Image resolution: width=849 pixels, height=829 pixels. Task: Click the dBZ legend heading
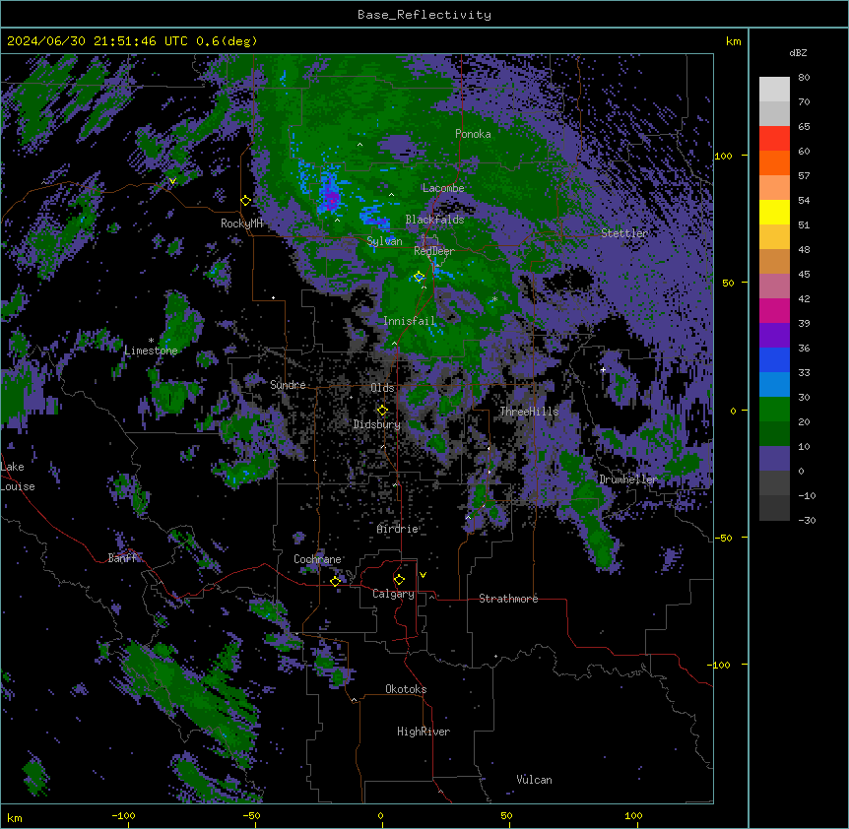[798, 52]
